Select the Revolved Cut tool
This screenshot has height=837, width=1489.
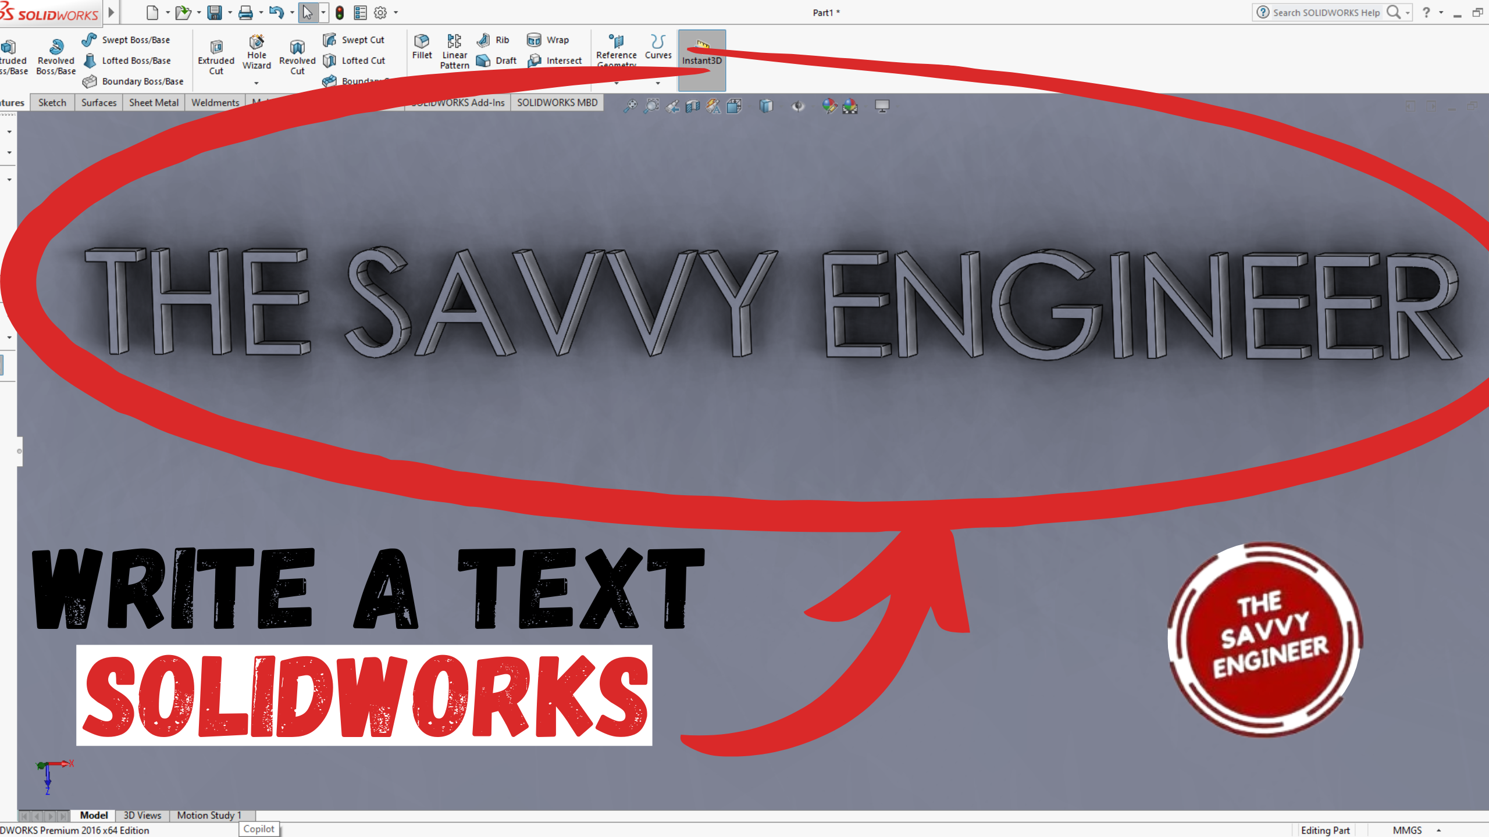[297, 48]
